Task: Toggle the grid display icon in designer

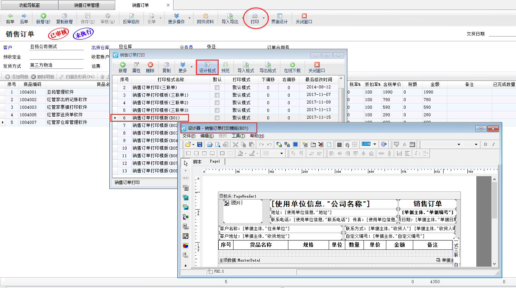Action: [x=339, y=145]
